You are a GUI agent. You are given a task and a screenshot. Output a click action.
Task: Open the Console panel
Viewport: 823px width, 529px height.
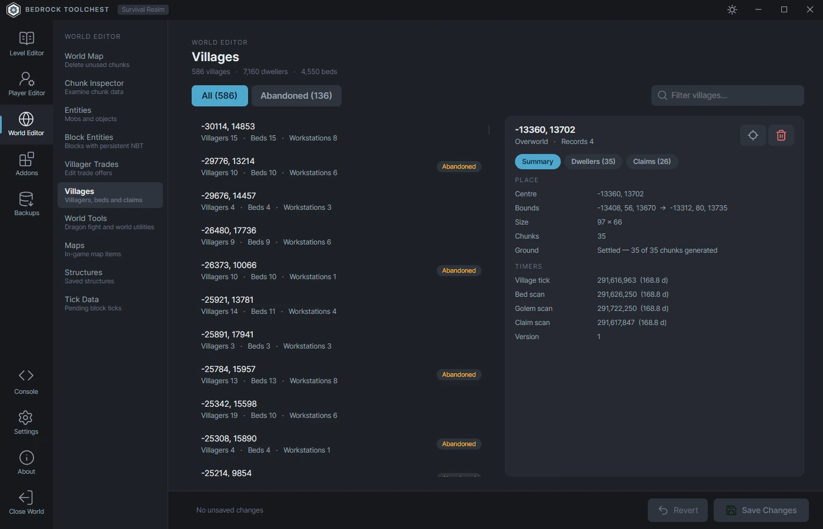(x=26, y=382)
